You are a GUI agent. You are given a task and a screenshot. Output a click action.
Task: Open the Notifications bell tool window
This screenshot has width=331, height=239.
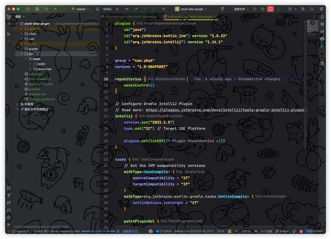pyautogui.click(x=322, y=16)
